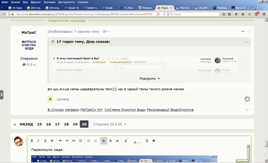The width and height of the screenshot is (268, 163).
Task: Go to page 18 of the topic
Action: tap(66, 124)
